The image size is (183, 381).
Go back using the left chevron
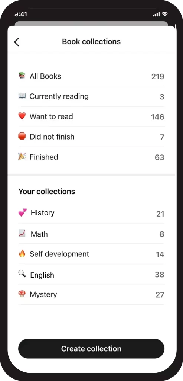[16, 42]
